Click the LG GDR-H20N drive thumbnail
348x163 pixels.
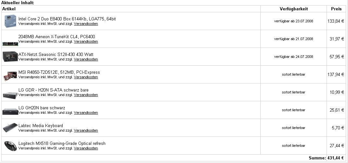point(10,95)
